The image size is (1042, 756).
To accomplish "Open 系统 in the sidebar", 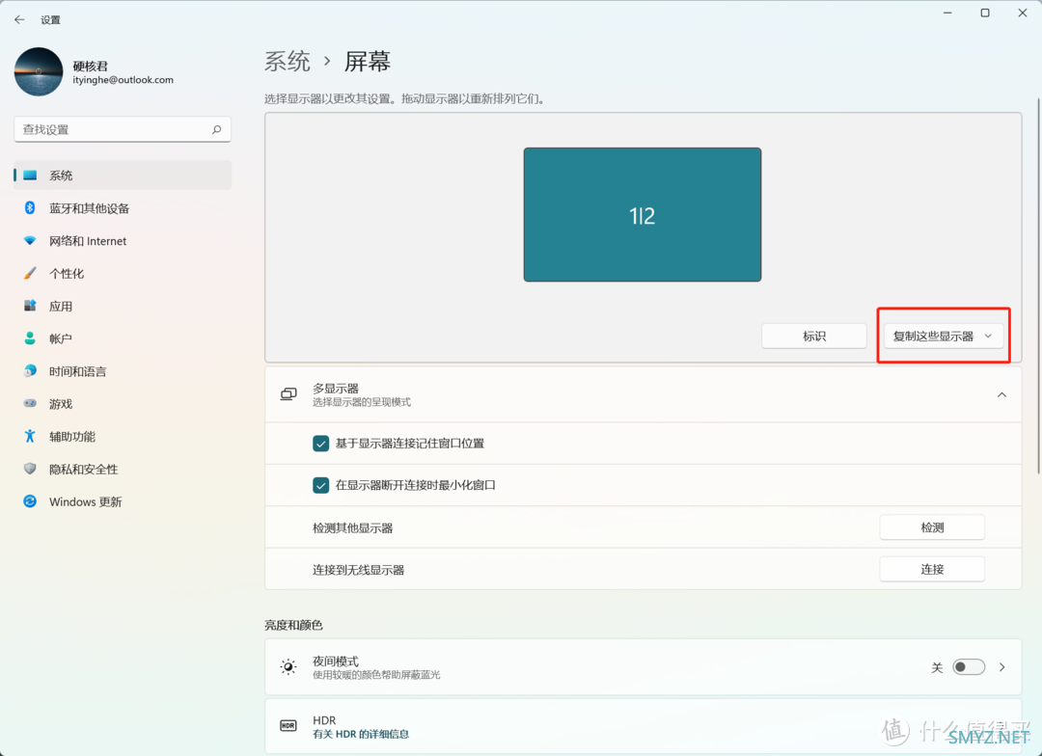I will click(x=123, y=175).
